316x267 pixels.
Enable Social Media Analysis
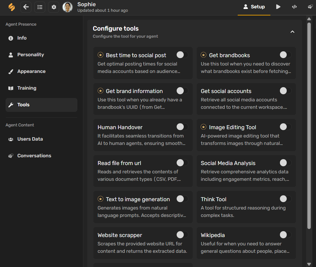pos(285,163)
